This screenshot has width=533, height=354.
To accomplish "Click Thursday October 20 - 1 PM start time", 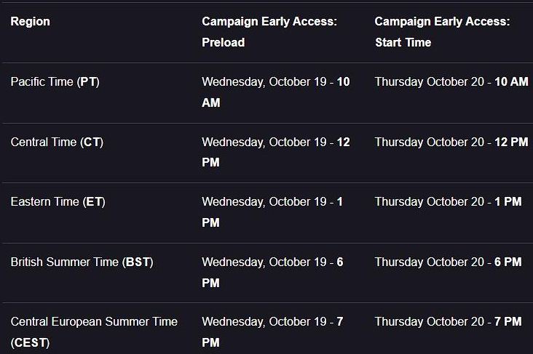I will click(x=448, y=201).
